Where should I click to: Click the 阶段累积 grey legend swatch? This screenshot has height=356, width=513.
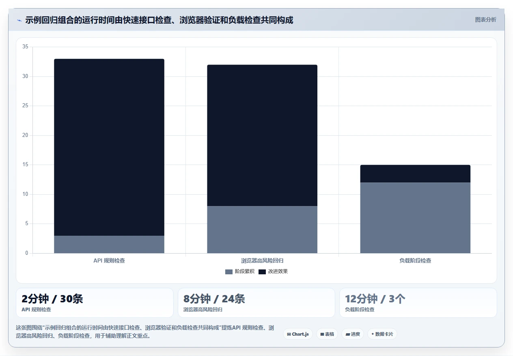tap(229, 271)
